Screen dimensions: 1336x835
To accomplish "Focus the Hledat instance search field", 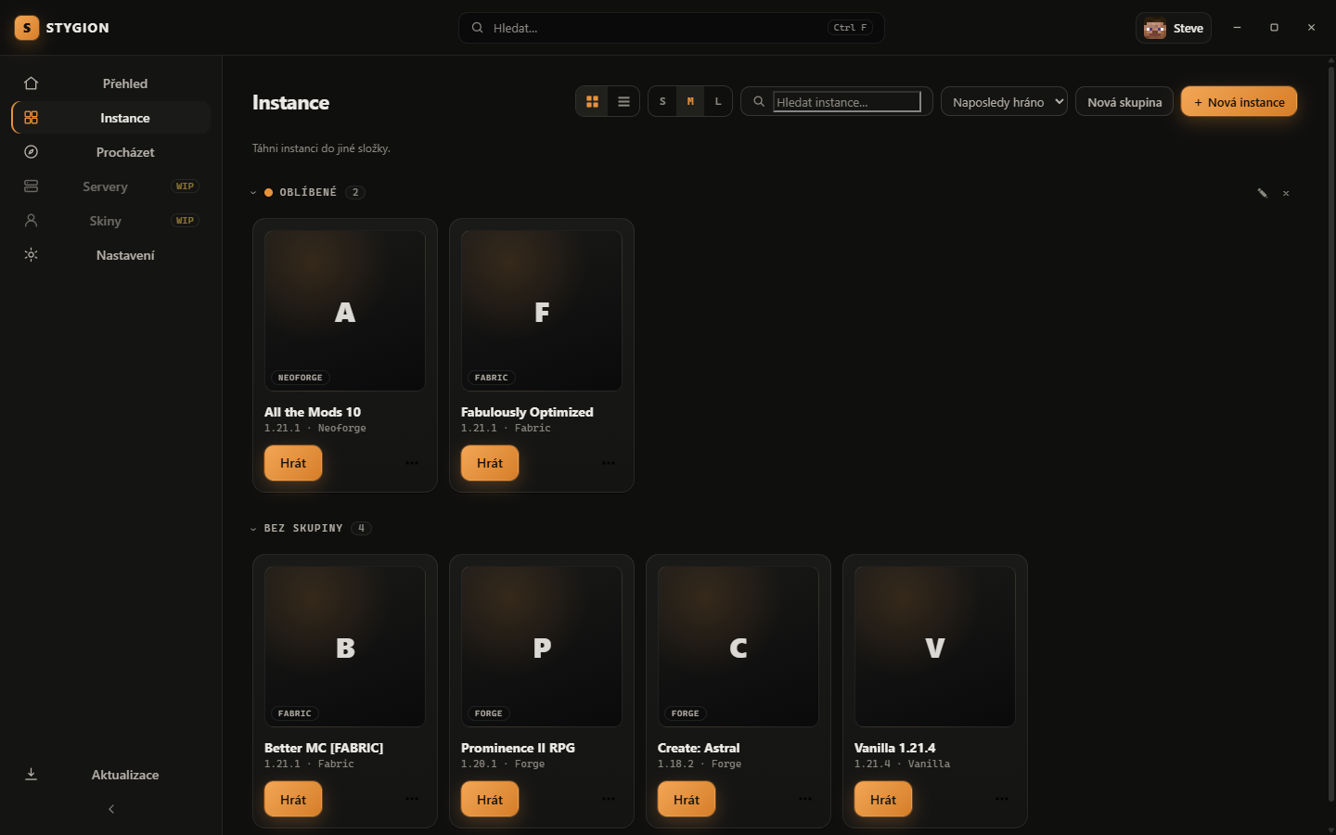I will click(847, 102).
